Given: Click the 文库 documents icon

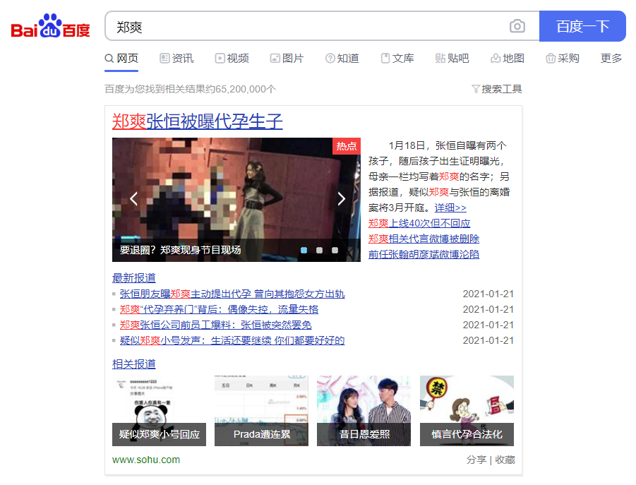Looking at the screenshot, I should coord(385,59).
